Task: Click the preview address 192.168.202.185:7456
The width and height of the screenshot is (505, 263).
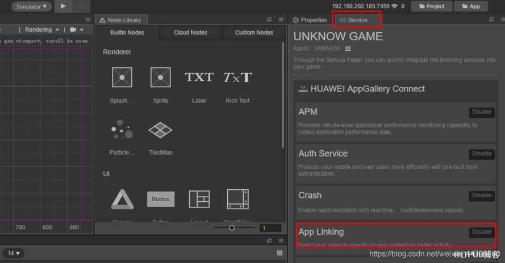Action: (x=361, y=6)
